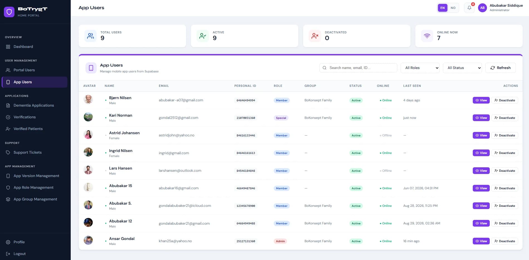
Task: Open Verified Patients in the sidebar
Action: coord(35,129)
